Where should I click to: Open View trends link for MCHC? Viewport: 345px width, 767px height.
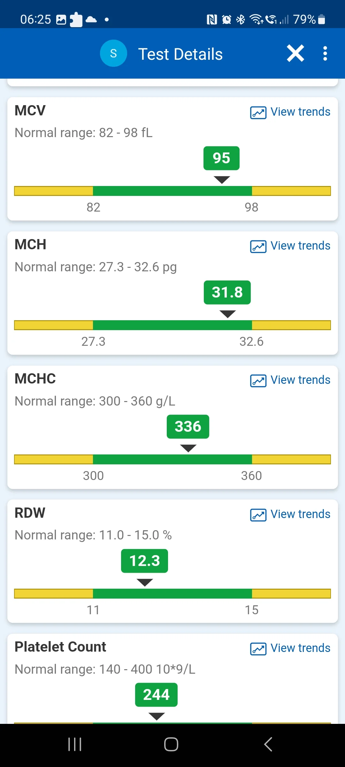300,380
